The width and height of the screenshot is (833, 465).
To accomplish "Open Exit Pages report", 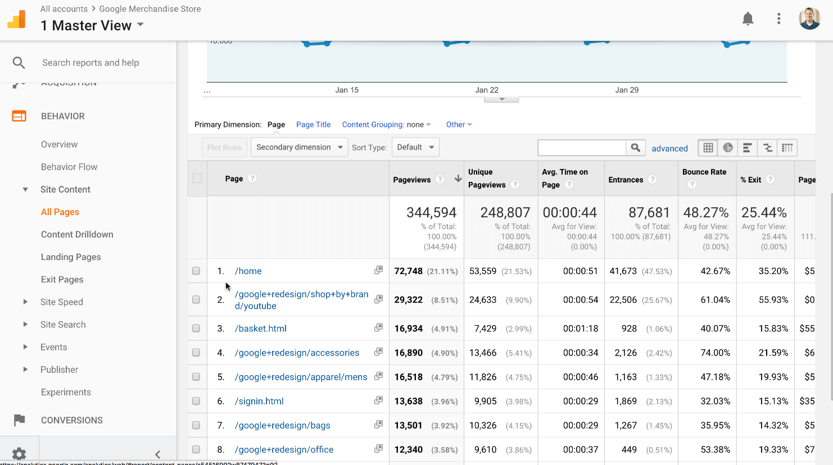I will point(62,279).
